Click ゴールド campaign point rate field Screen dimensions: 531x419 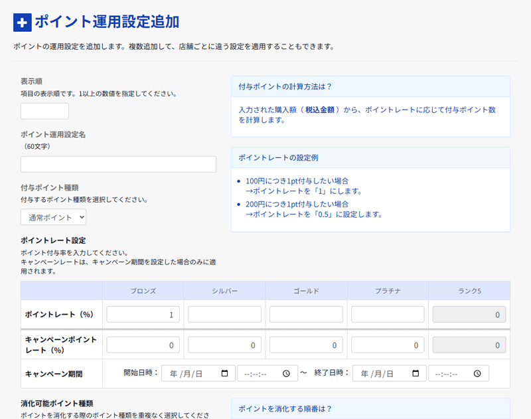306,345
